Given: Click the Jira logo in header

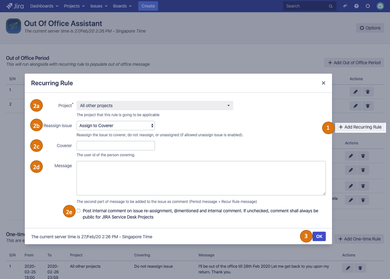Looking at the screenshot, I should click(15, 6).
